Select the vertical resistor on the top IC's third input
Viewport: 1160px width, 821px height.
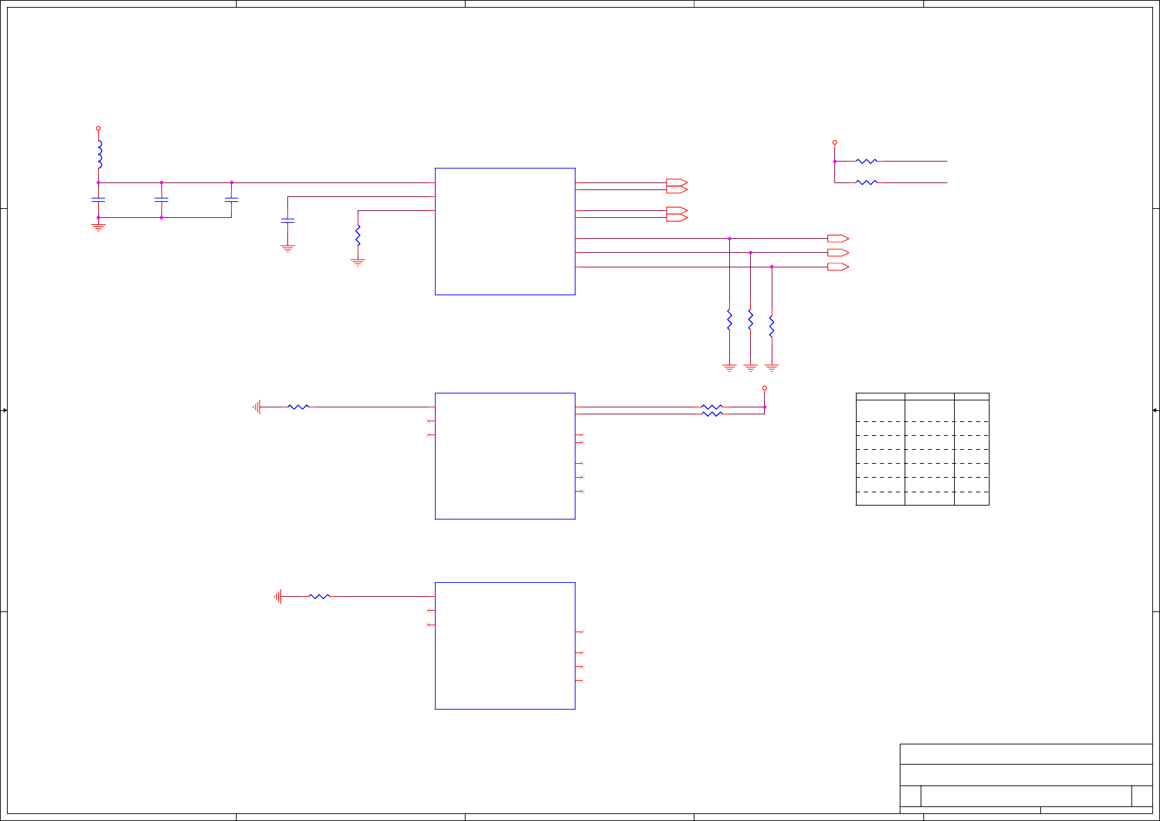[358, 235]
